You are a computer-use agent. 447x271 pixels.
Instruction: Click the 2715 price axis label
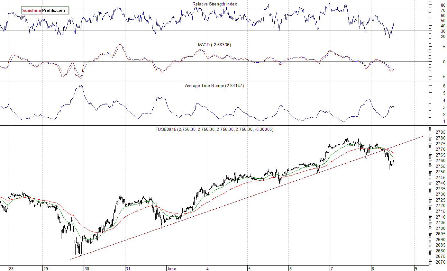[x=441, y=211]
